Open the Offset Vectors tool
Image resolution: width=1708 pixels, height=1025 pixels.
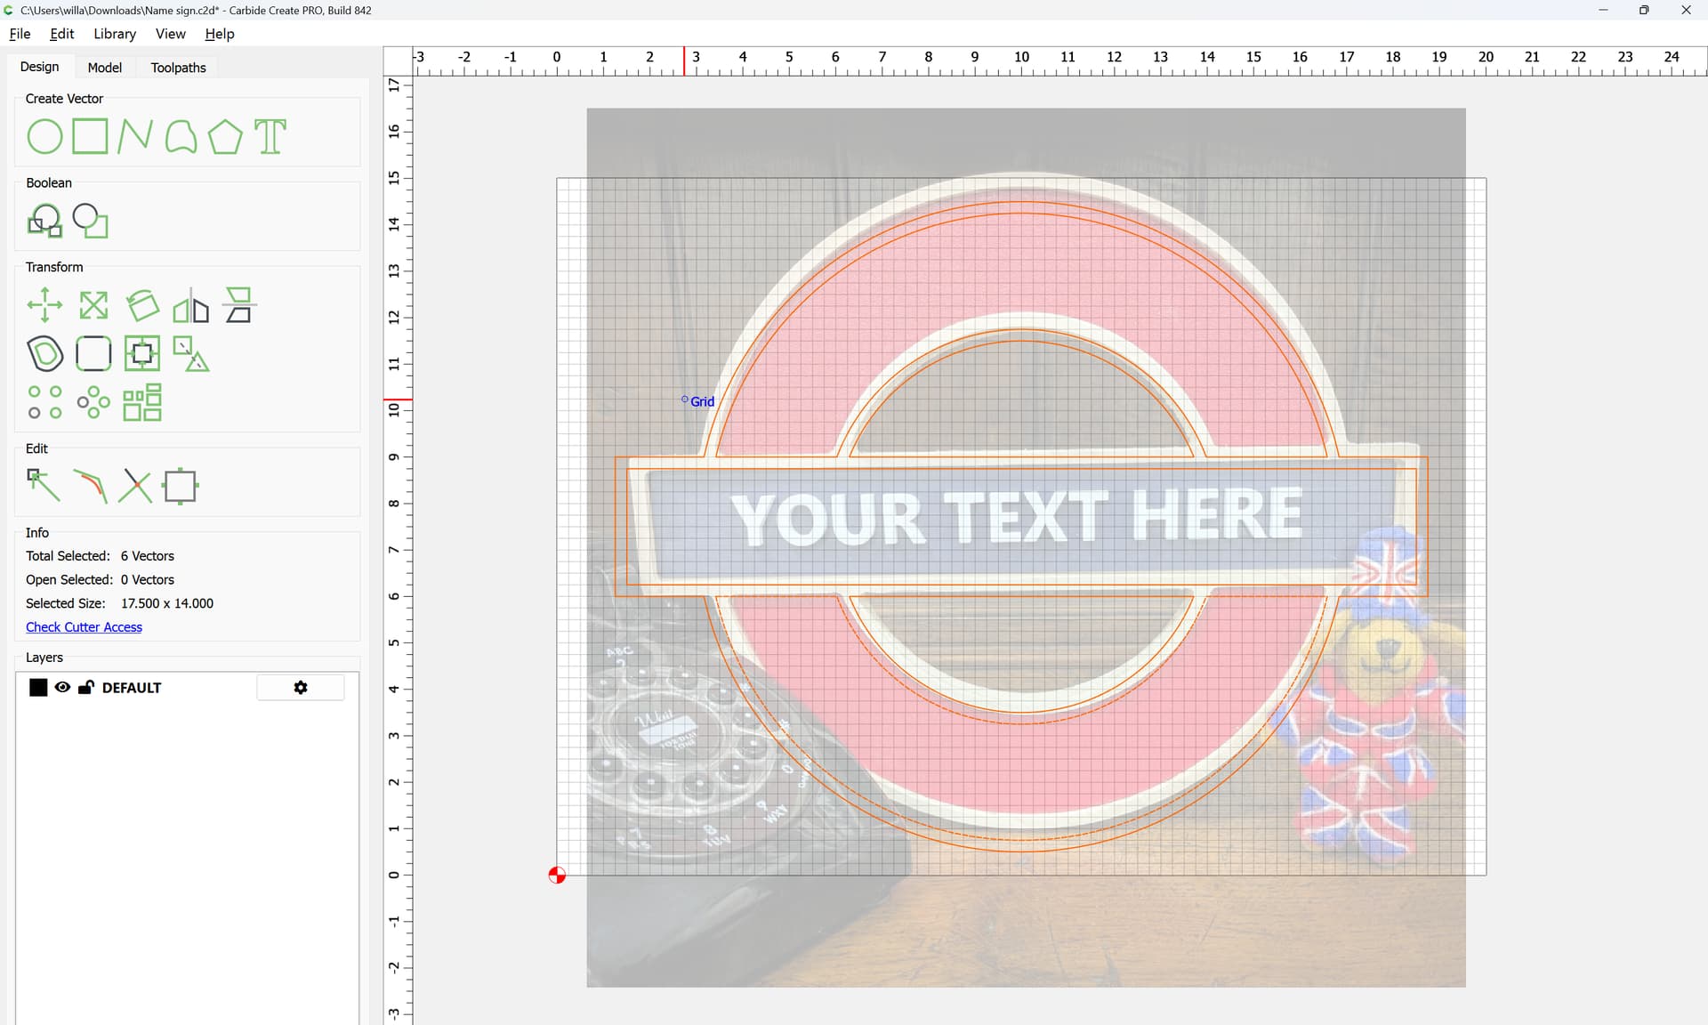[44, 354]
